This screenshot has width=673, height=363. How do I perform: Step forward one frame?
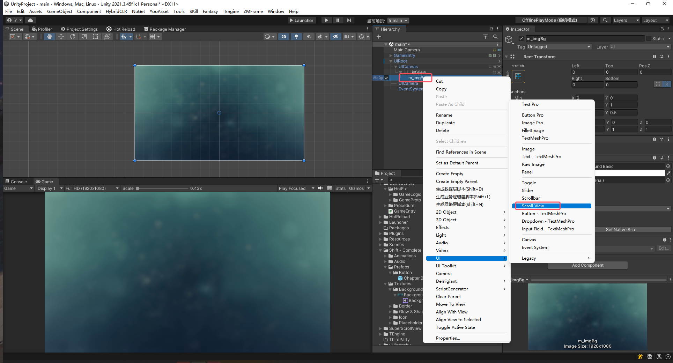pos(349,20)
